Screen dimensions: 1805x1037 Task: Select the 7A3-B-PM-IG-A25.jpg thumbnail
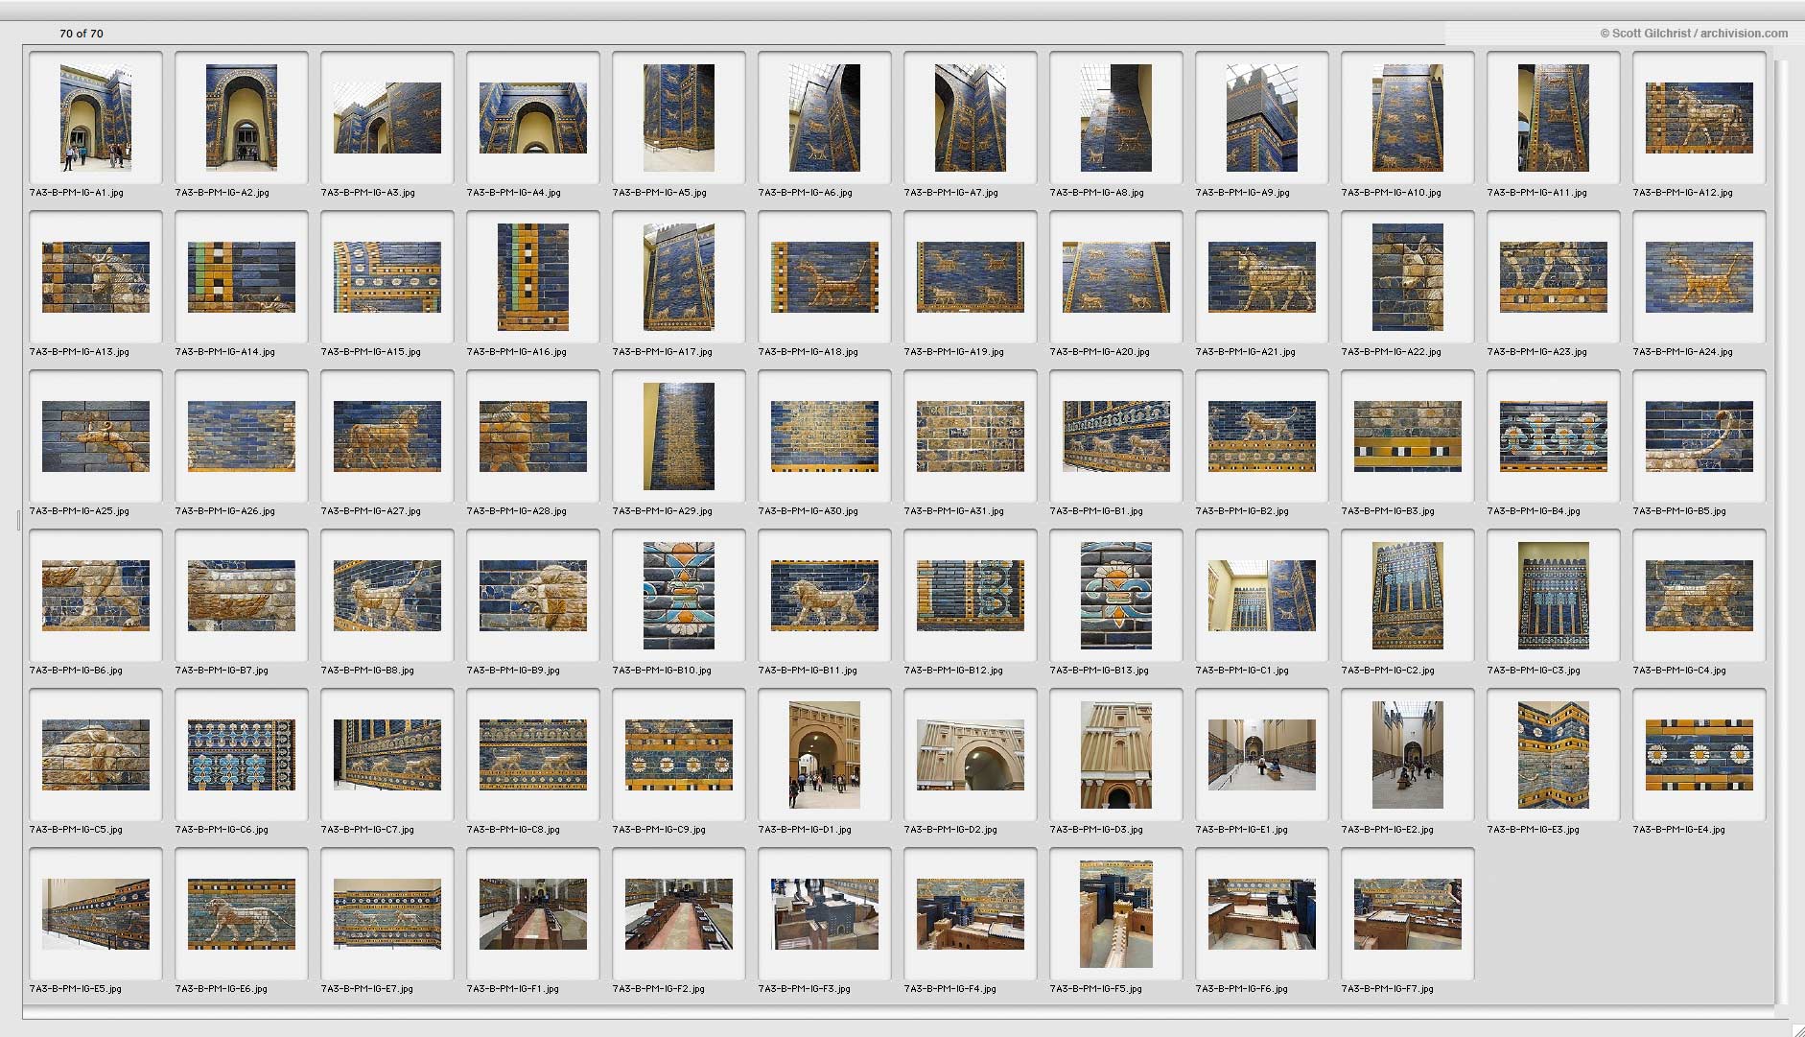96,436
